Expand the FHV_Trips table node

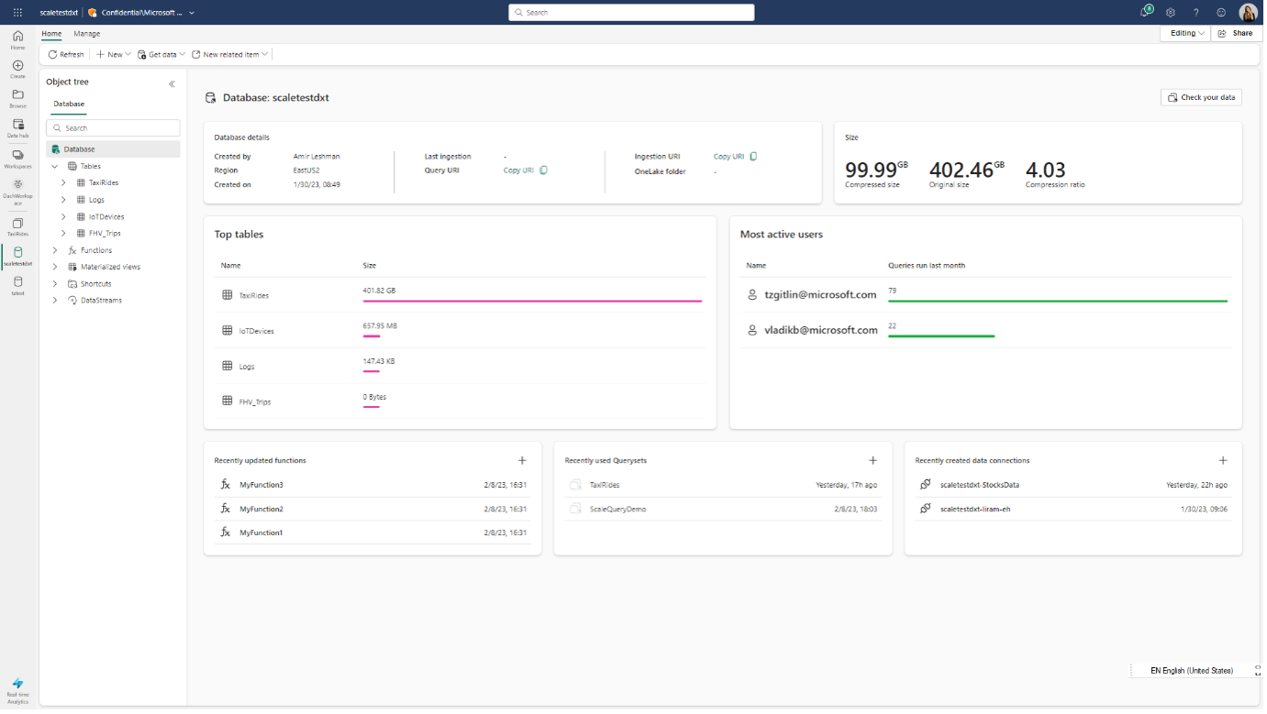pyautogui.click(x=63, y=234)
